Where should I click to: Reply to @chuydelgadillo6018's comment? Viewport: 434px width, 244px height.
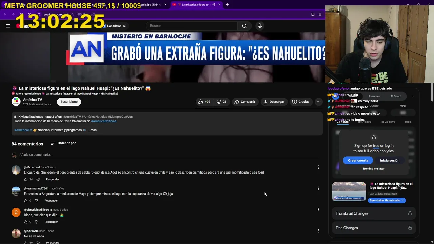[x=51, y=222]
